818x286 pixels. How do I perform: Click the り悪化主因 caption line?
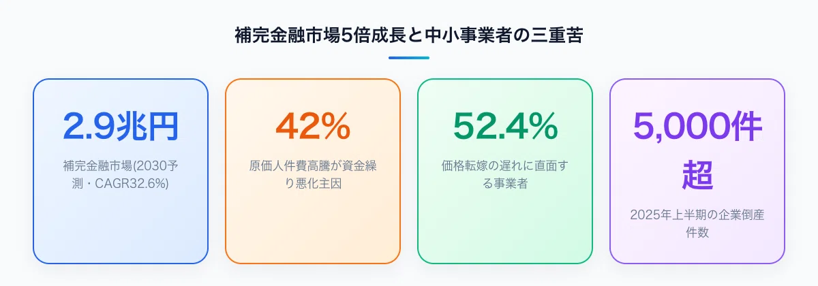pyautogui.click(x=313, y=183)
